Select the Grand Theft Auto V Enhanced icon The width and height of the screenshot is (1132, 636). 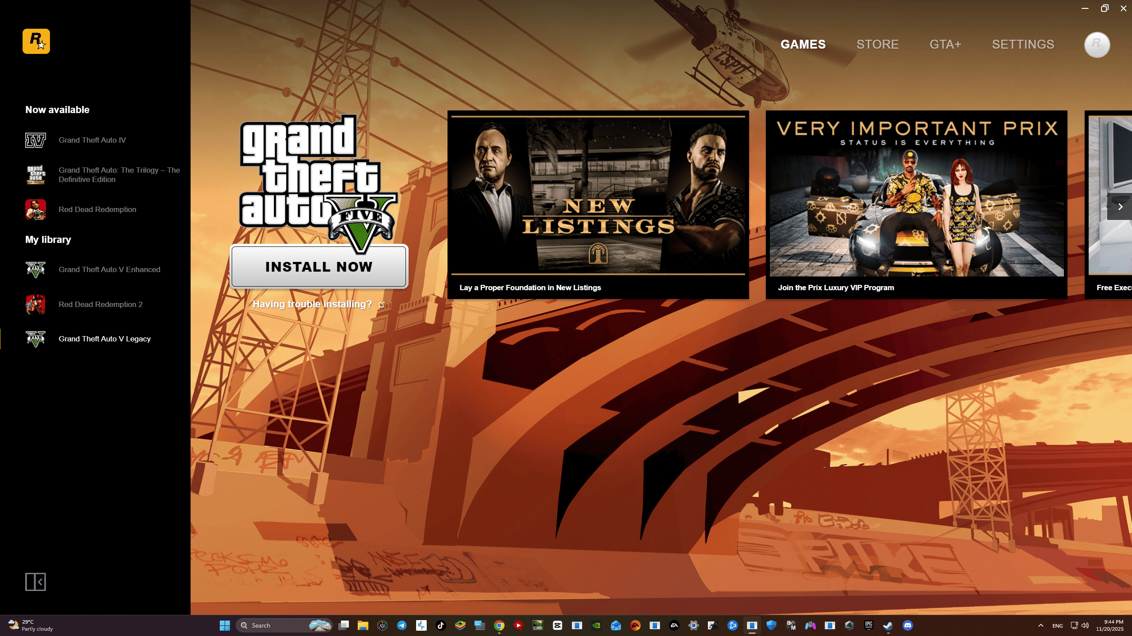point(35,269)
